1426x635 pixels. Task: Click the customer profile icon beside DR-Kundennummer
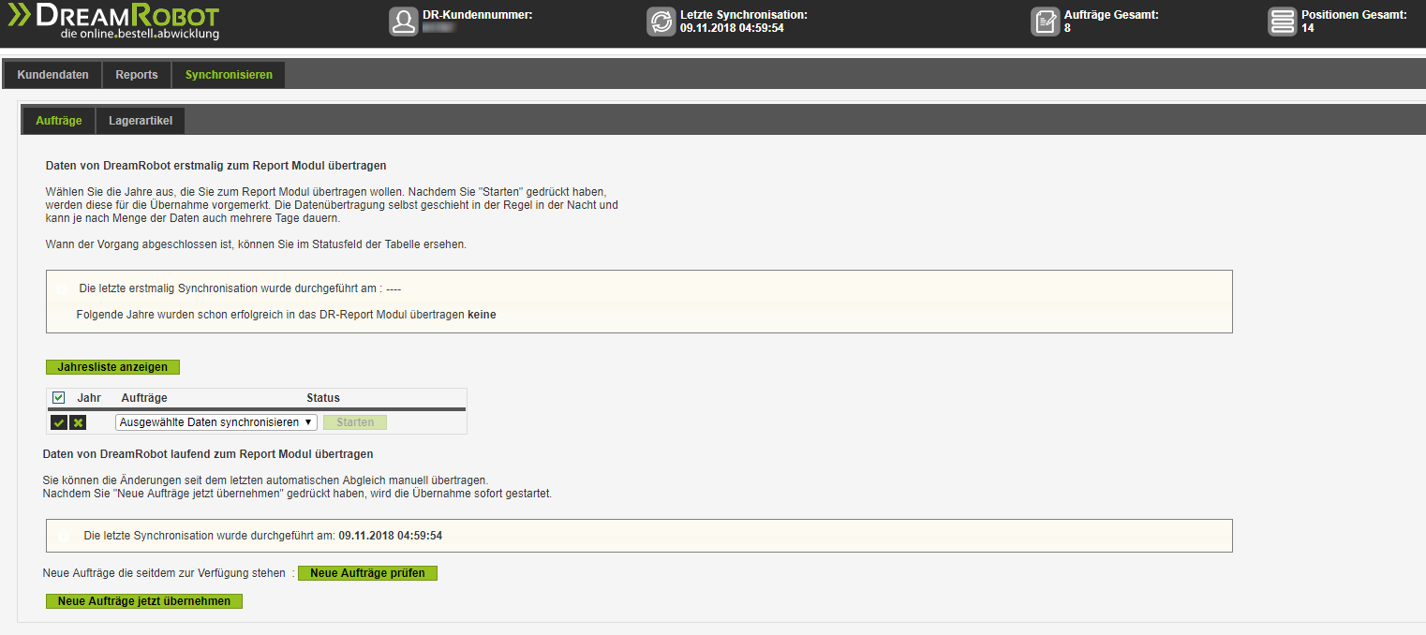pos(404,22)
